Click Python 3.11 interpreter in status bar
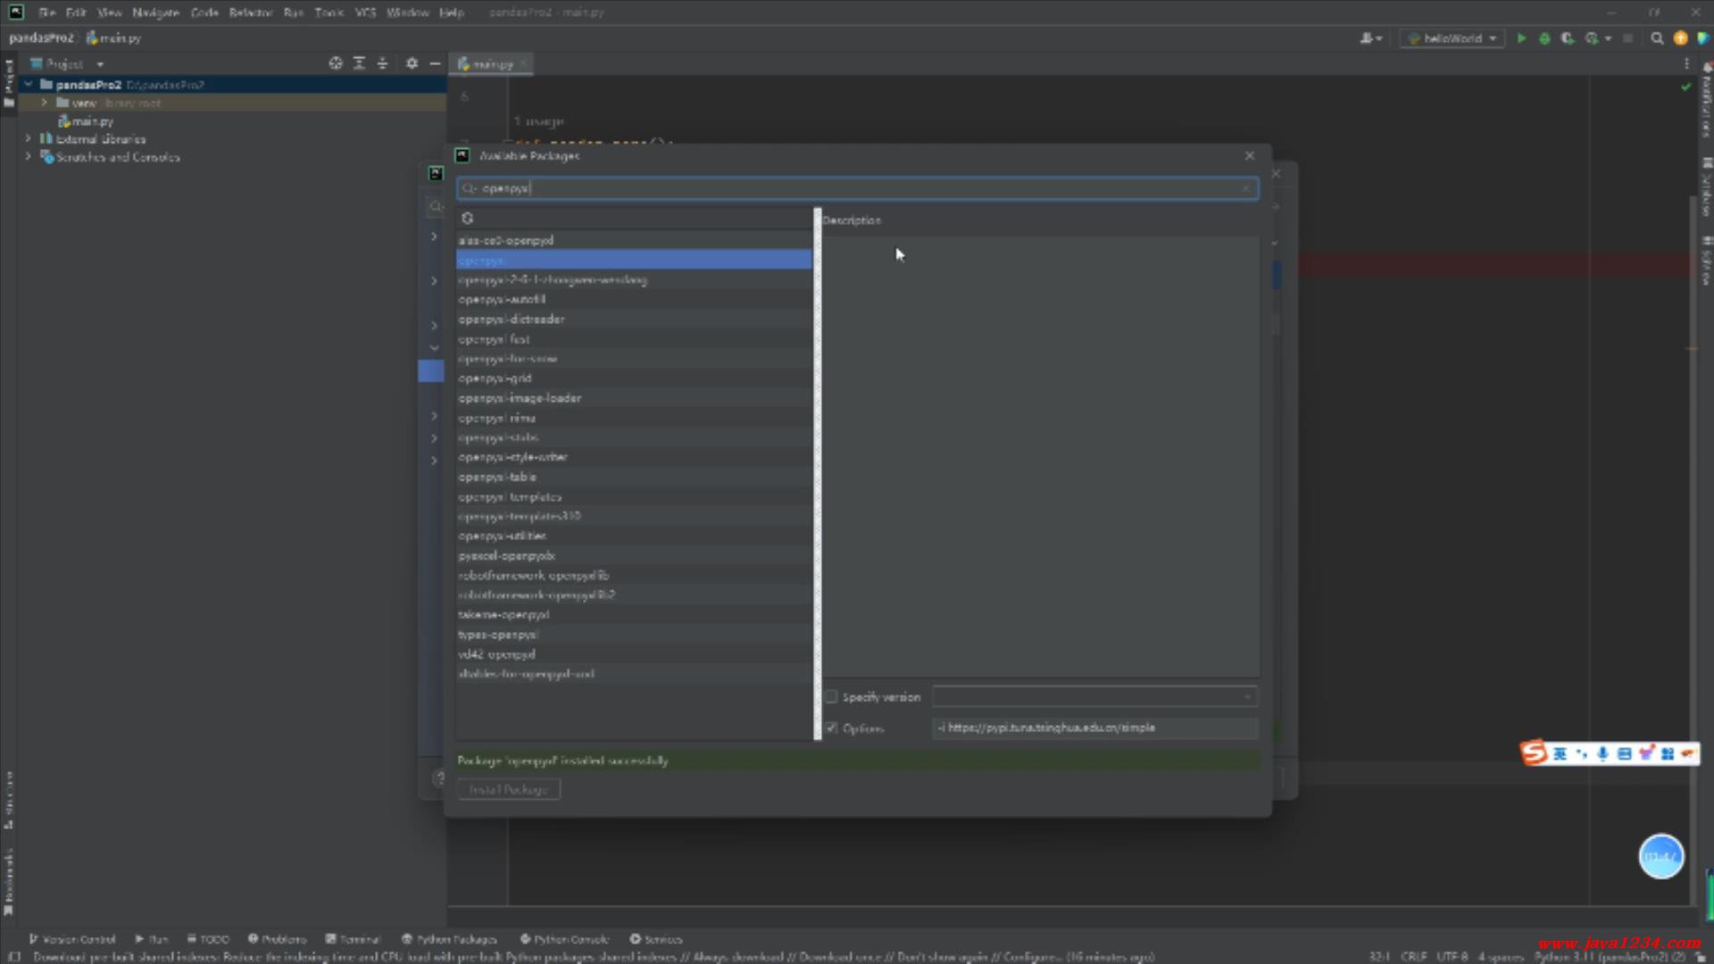 [1609, 957]
